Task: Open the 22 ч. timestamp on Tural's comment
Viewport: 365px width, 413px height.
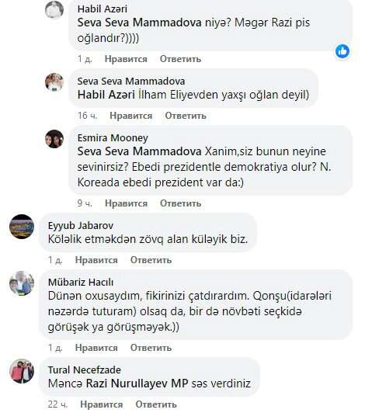Action: pyautogui.click(x=57, y=404)
